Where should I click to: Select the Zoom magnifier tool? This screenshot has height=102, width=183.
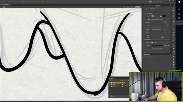click(x=174, y=67)
